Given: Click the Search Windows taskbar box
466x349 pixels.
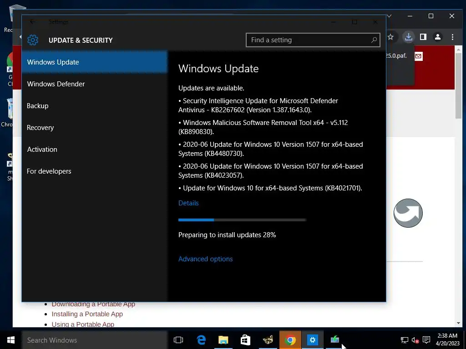Looking at the screenshot, I should [95, 340].
